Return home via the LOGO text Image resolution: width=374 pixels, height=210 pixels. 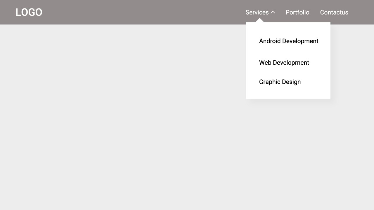(29, 12)
